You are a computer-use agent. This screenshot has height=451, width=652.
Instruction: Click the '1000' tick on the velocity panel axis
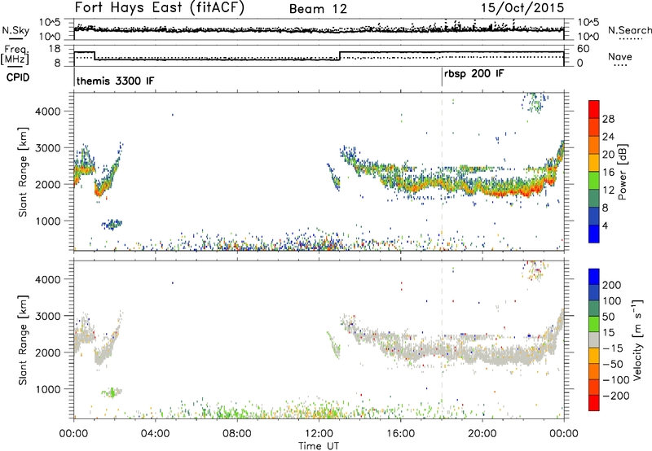tap(48, 390)
